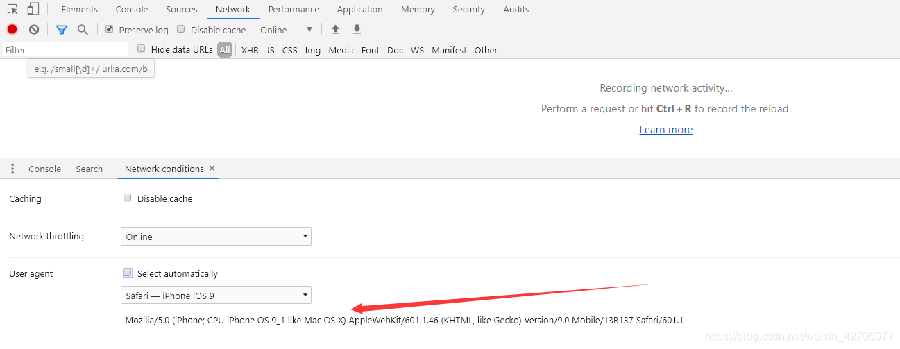Activate the inspect element cursor icon
This screenshot has width=900, height=349.
coord(13,9)
